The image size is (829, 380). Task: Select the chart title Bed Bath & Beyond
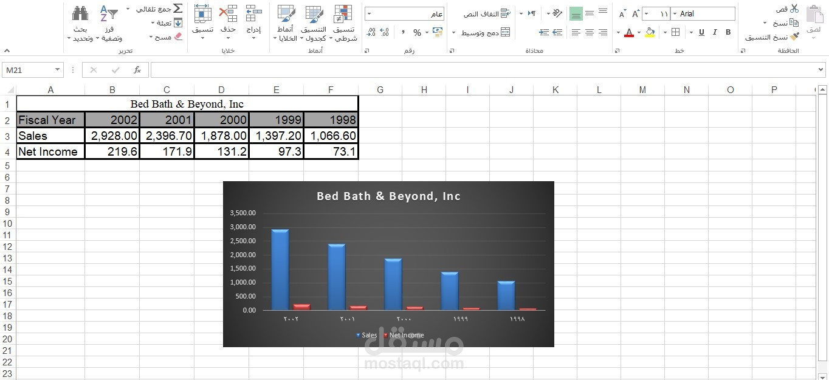pyautogui.click(x=388, y=196)
